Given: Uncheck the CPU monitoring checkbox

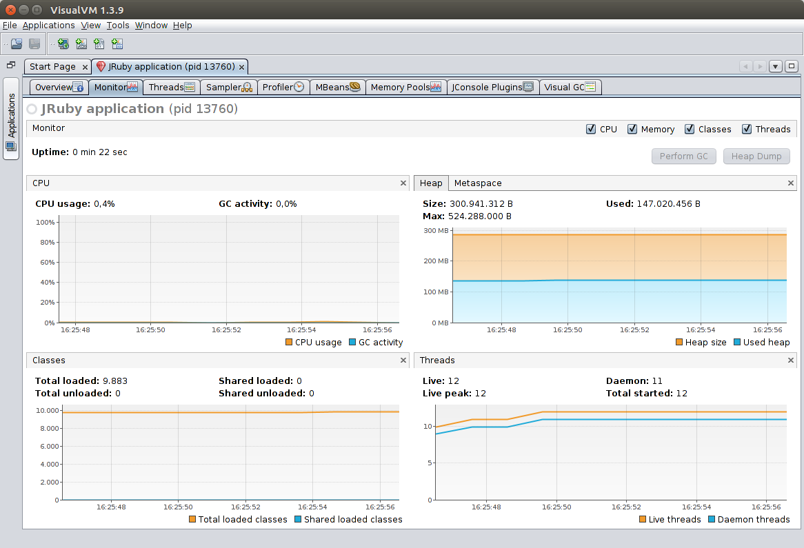Looking at the screenshot, I should (591, 129).
